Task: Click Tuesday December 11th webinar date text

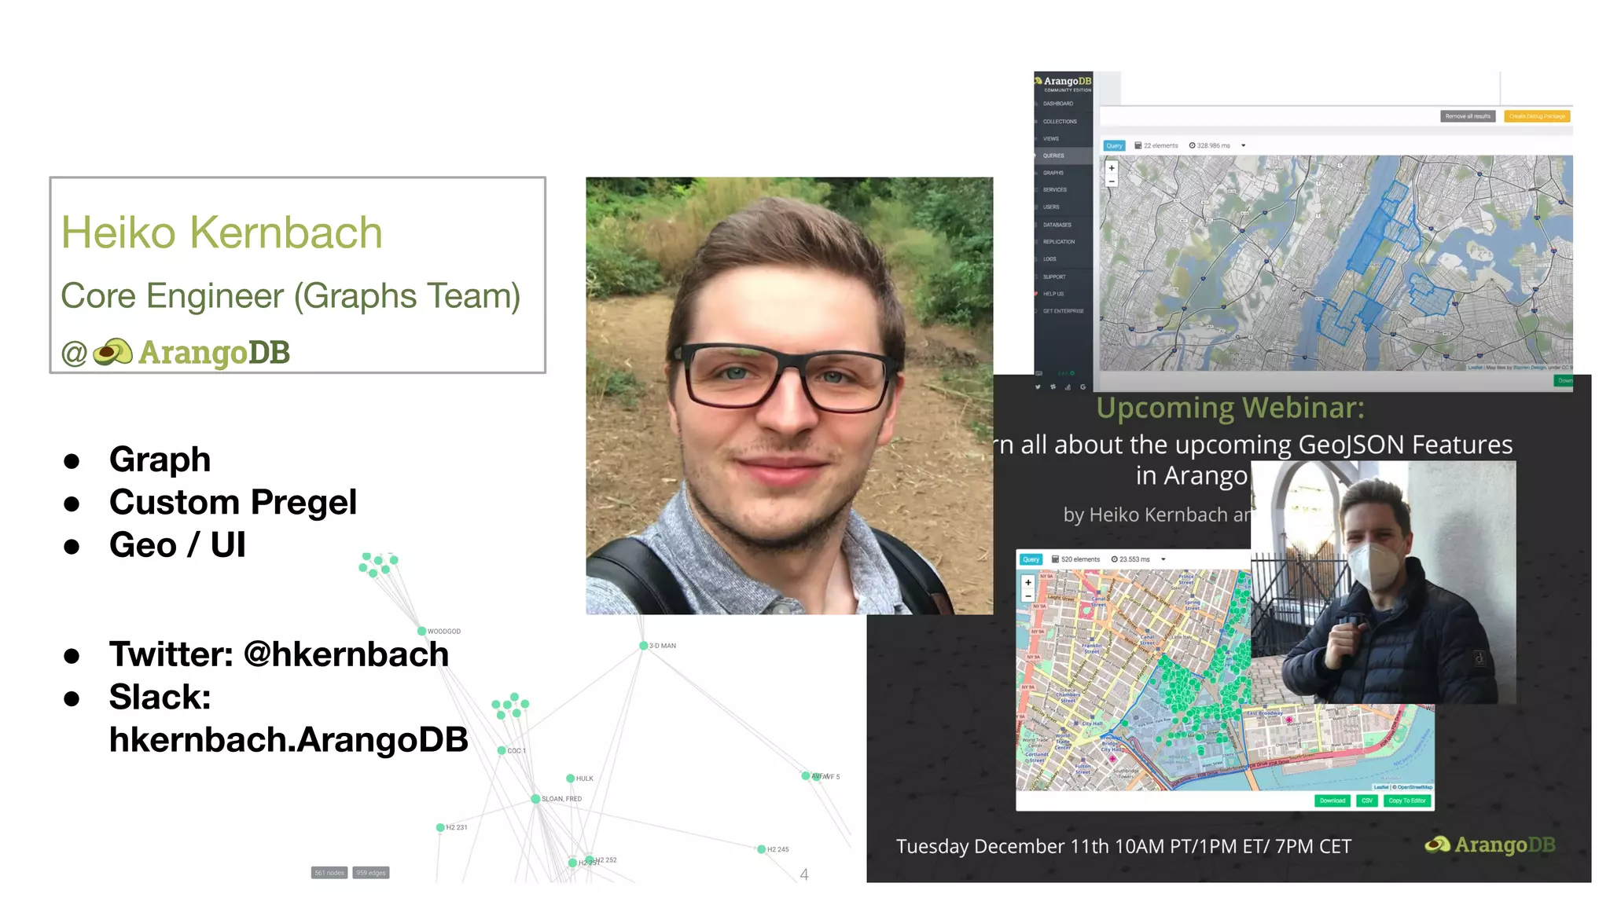Action: click(1123, 846)
